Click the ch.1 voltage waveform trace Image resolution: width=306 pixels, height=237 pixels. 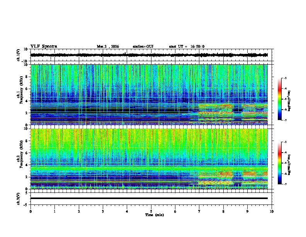[x=149, y=55]
